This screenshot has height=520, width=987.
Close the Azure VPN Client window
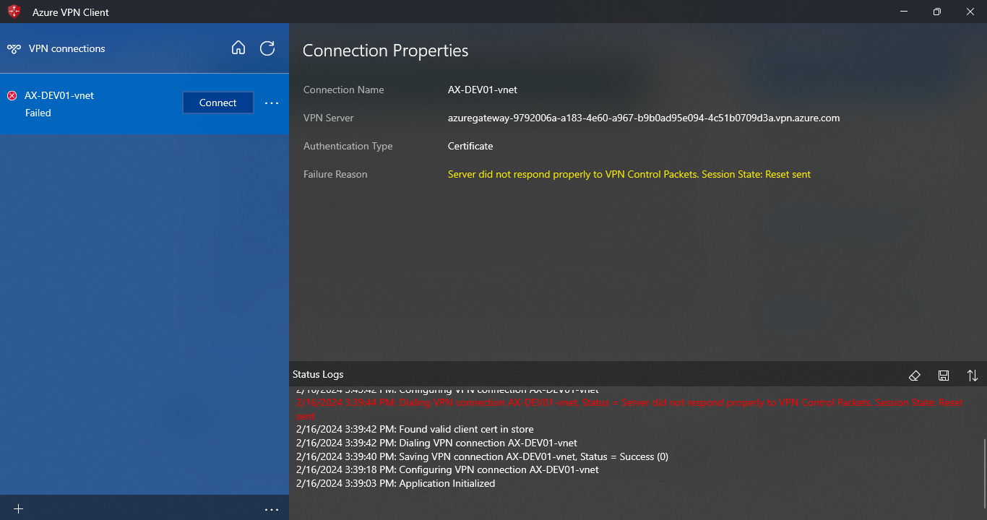[970, 12]
